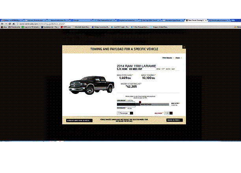Click the 1,469 lbs max payload value
The height and width of the screenshot is (173, 241).
coord(125,78)
